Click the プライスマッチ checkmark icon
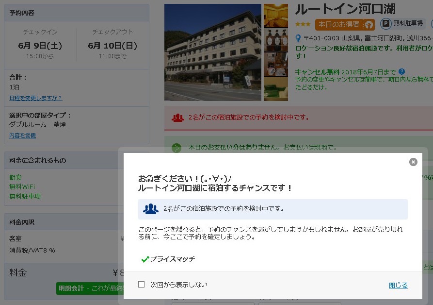Screen dimensions: 433x305 click(x=144, y=259)
